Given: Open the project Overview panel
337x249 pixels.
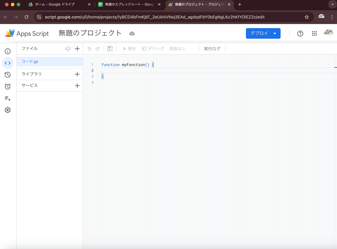Looking at the screenshot, I should point(8,51).
